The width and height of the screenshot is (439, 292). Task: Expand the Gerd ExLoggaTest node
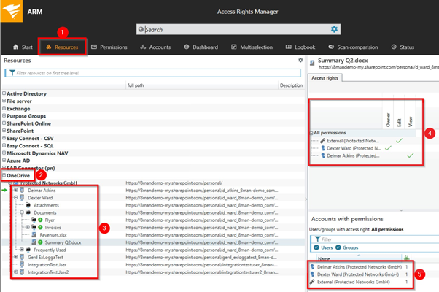[x=16, y=257]
